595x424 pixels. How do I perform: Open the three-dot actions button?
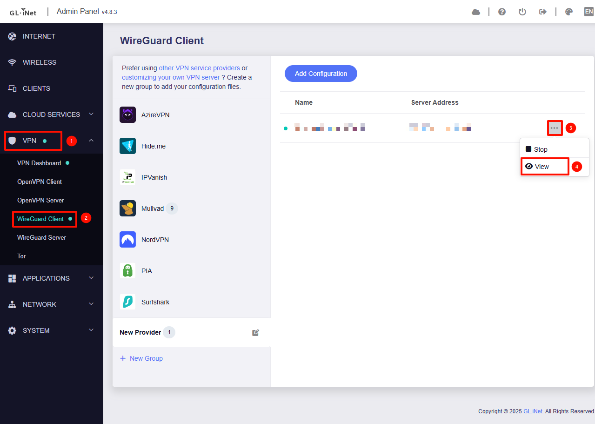(554, 128)
